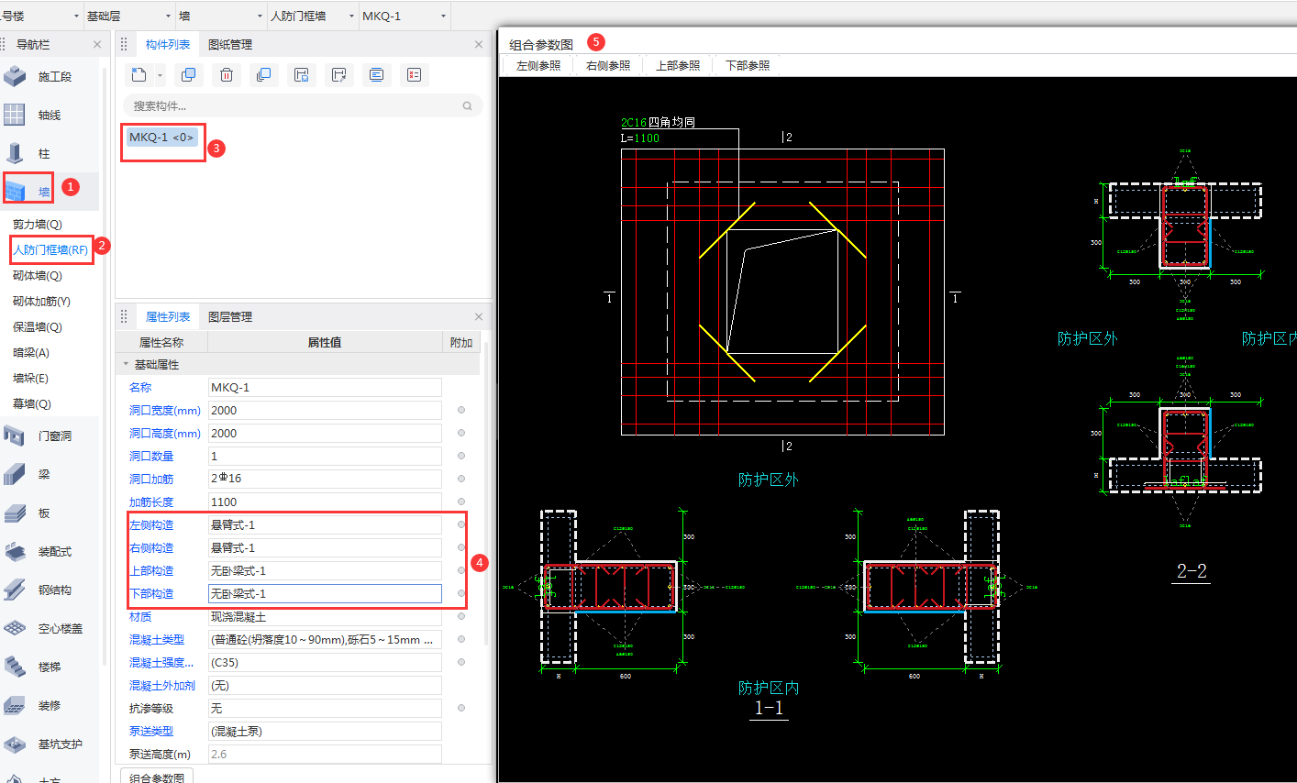Image resolution: width=1297 pixels, height=783 pixels.
Task: Toggle the 附加 marker for 洞口高度
Action: (461, 433)
